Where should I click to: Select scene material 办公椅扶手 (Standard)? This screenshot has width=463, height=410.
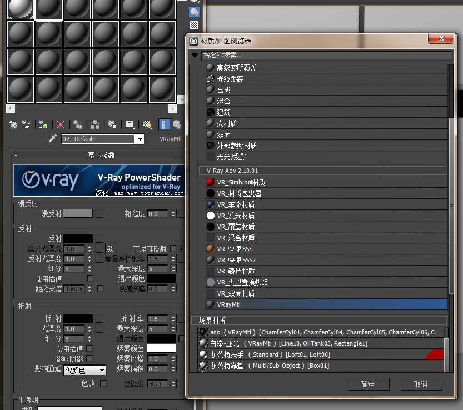coord(320,354)
